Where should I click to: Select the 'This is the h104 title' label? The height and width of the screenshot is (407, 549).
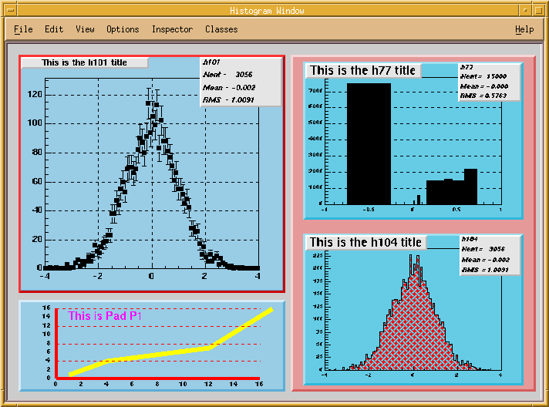pos(365,242)
